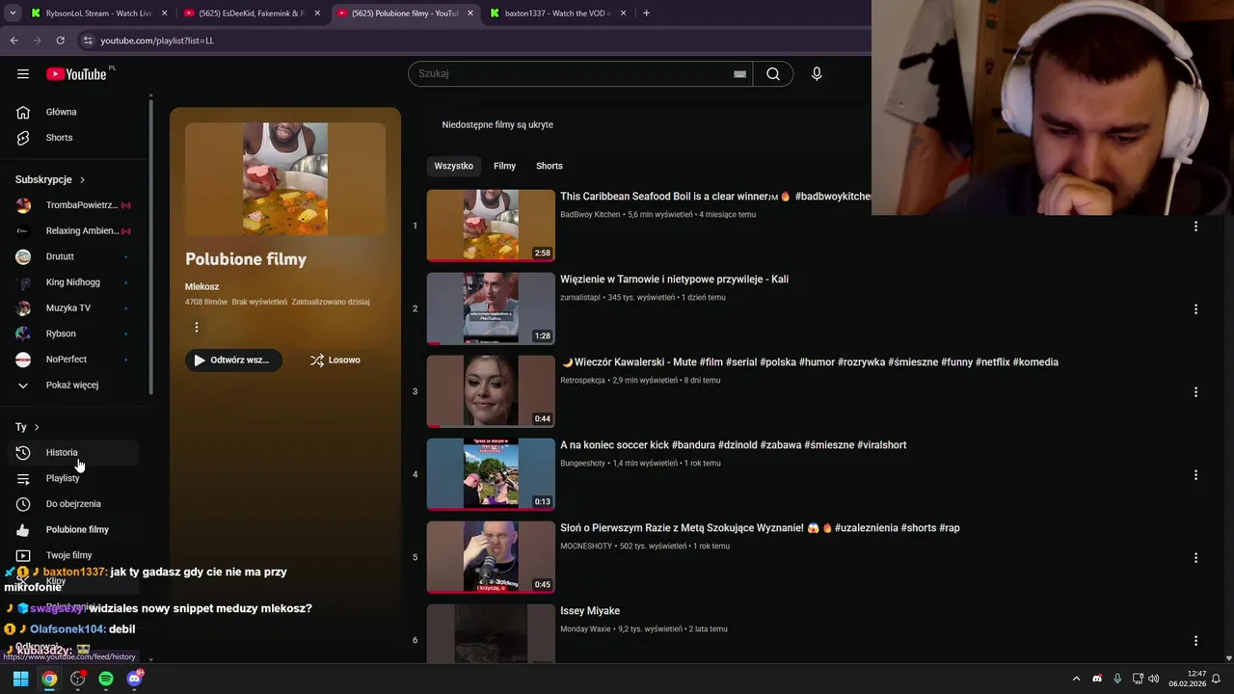This screenshot has width=1234, height=694.
Task: Open zurnalistapl channel link
Action: (580, 297)
